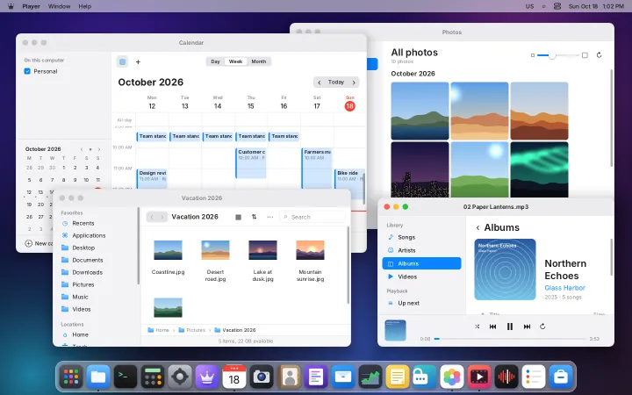The width and height of the screenshot is (632, 395).
Task: Toggle calendar sidebar with blue square button
Action: click(123, 61)
